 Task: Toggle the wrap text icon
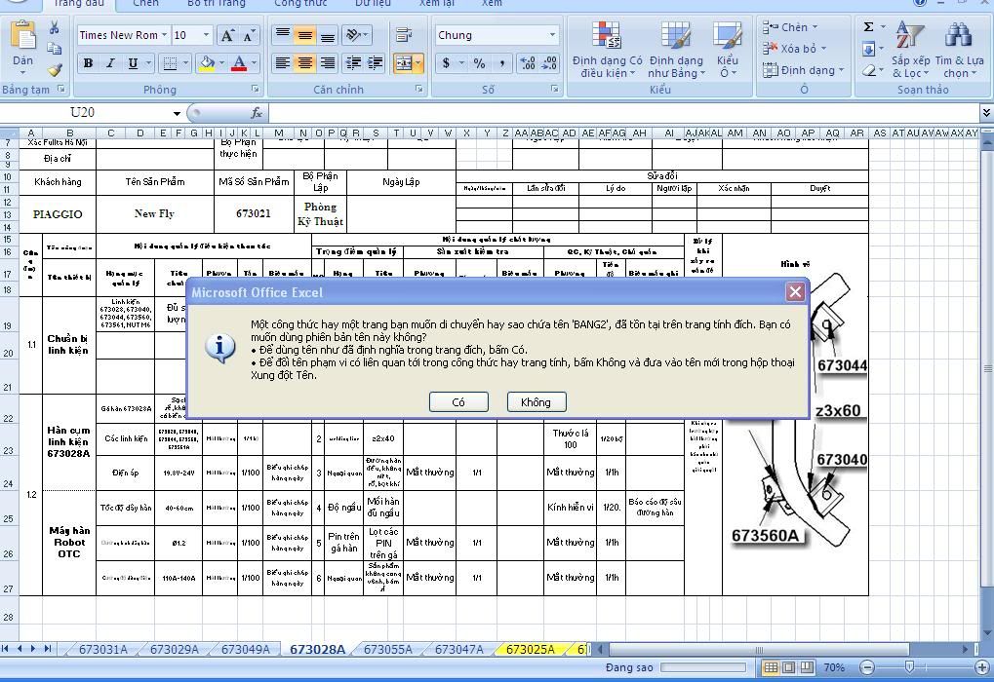tap(403, 35)
